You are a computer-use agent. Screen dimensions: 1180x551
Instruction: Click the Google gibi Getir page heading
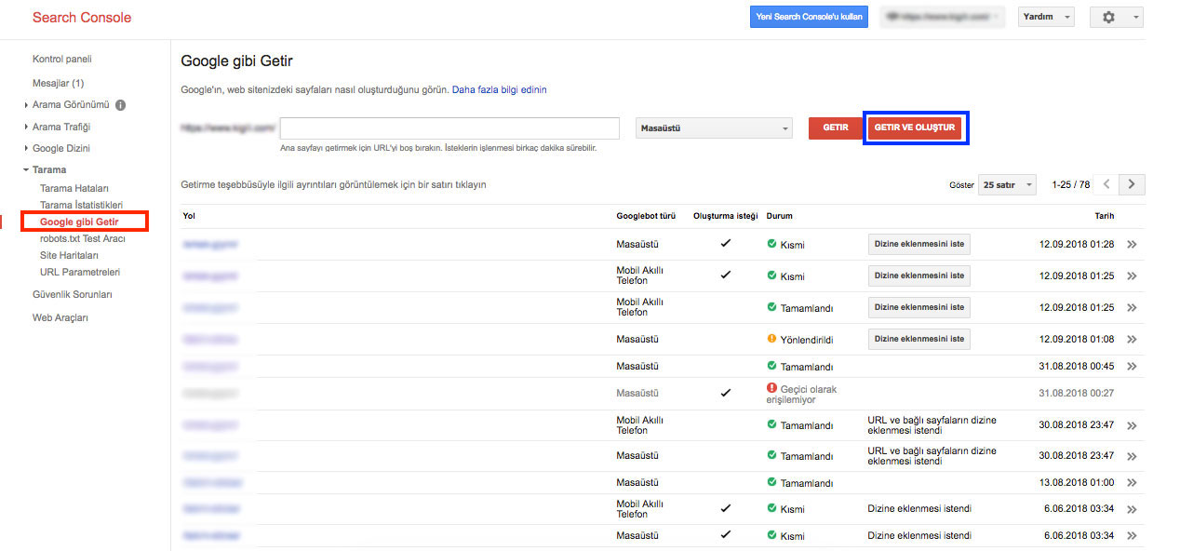click(236, 61)
